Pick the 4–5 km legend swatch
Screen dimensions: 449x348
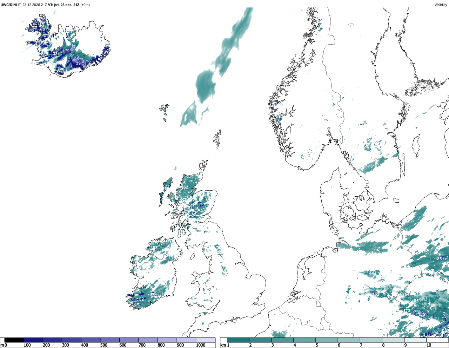(304, 340)
